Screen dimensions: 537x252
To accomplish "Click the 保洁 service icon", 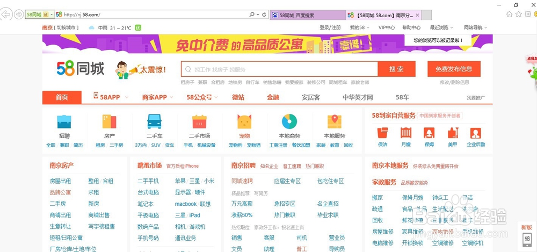I will [x=382, y=133].
